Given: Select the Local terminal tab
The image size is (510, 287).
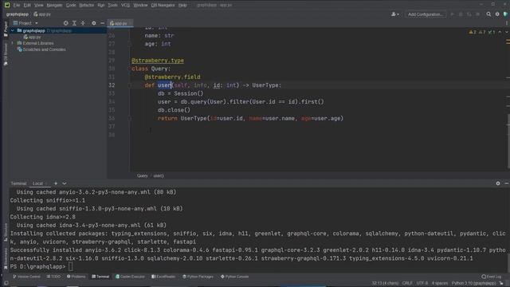Looking at the screenshot, I should pos(37,183).
